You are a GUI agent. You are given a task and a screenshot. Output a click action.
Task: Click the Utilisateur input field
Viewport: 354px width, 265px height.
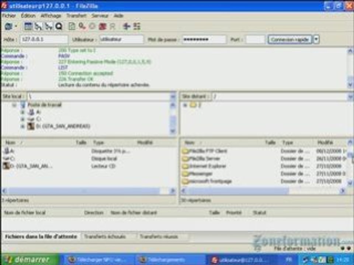coord(121,39)
